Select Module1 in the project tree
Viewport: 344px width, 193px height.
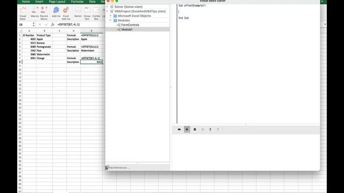[127, 29]
